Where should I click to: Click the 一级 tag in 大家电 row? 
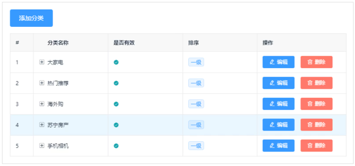tap(196, 62)
